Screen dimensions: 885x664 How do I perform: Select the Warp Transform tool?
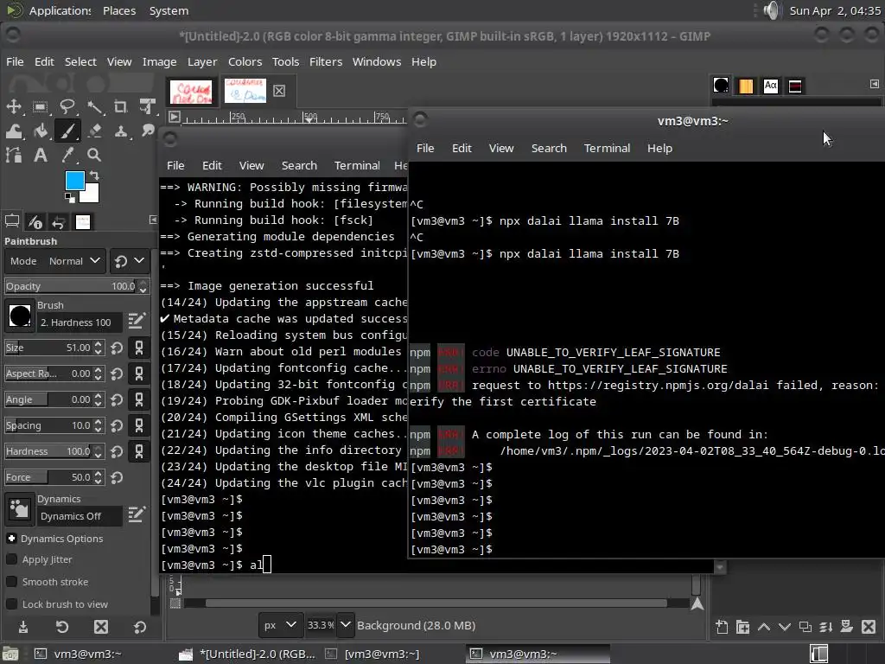pos(14,131)
